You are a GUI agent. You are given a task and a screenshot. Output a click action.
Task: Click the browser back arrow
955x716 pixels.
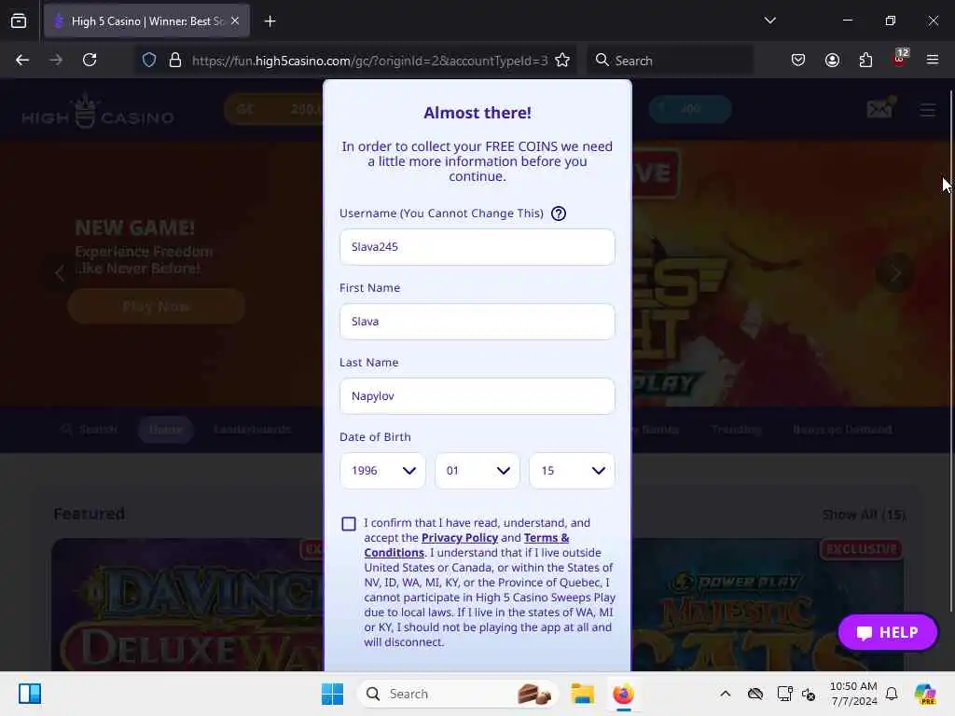[22, 60]
